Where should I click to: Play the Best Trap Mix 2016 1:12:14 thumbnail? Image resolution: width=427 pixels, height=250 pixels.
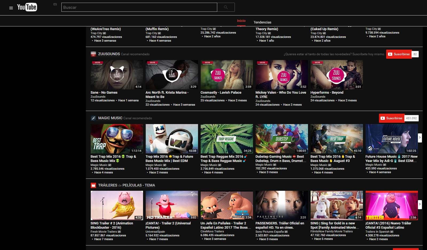[117, 139]
